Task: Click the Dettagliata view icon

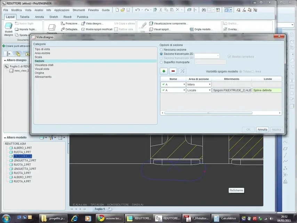Action: [63, 29]
